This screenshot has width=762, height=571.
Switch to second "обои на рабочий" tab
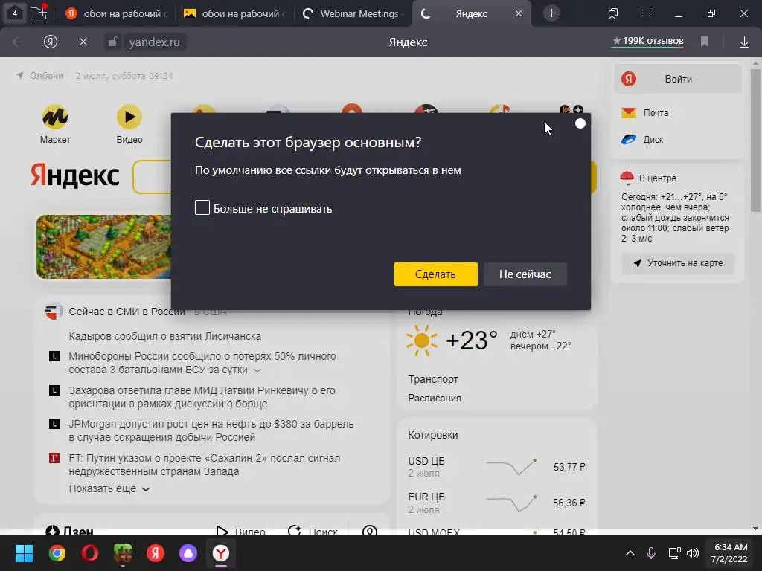(234, 13)
